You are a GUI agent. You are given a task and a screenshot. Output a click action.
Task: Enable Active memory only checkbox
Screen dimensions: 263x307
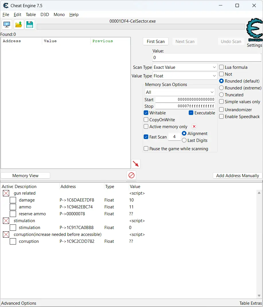tap(146, 126)
